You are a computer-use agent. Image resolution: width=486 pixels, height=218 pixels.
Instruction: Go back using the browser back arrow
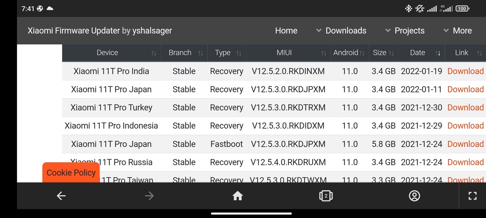61,196
